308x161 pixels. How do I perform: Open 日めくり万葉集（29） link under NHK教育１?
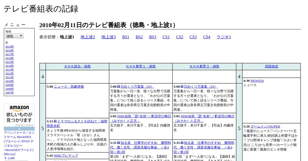pos(137,87)
